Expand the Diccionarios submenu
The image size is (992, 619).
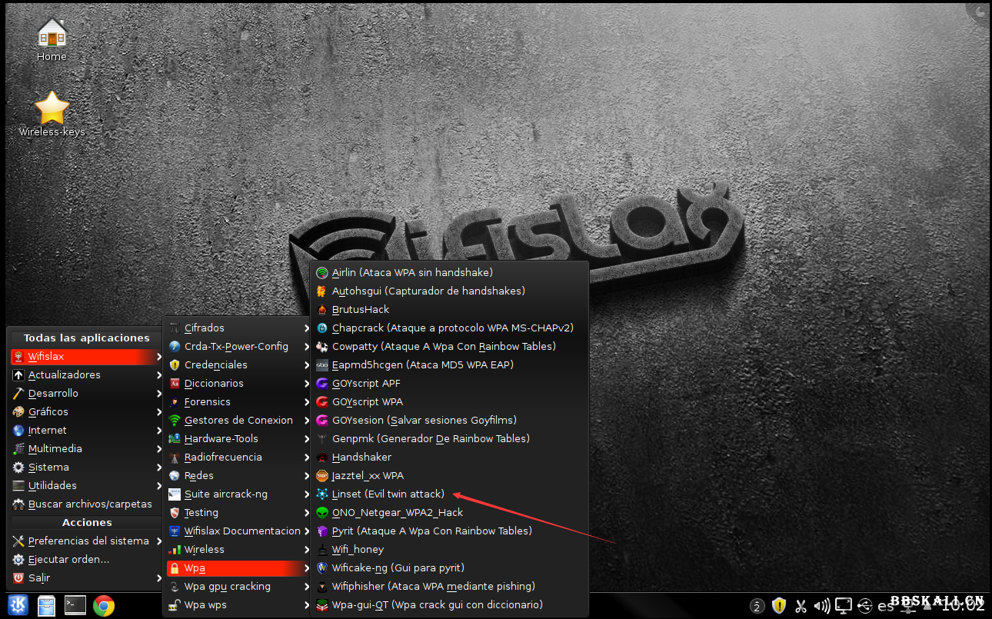214,383
